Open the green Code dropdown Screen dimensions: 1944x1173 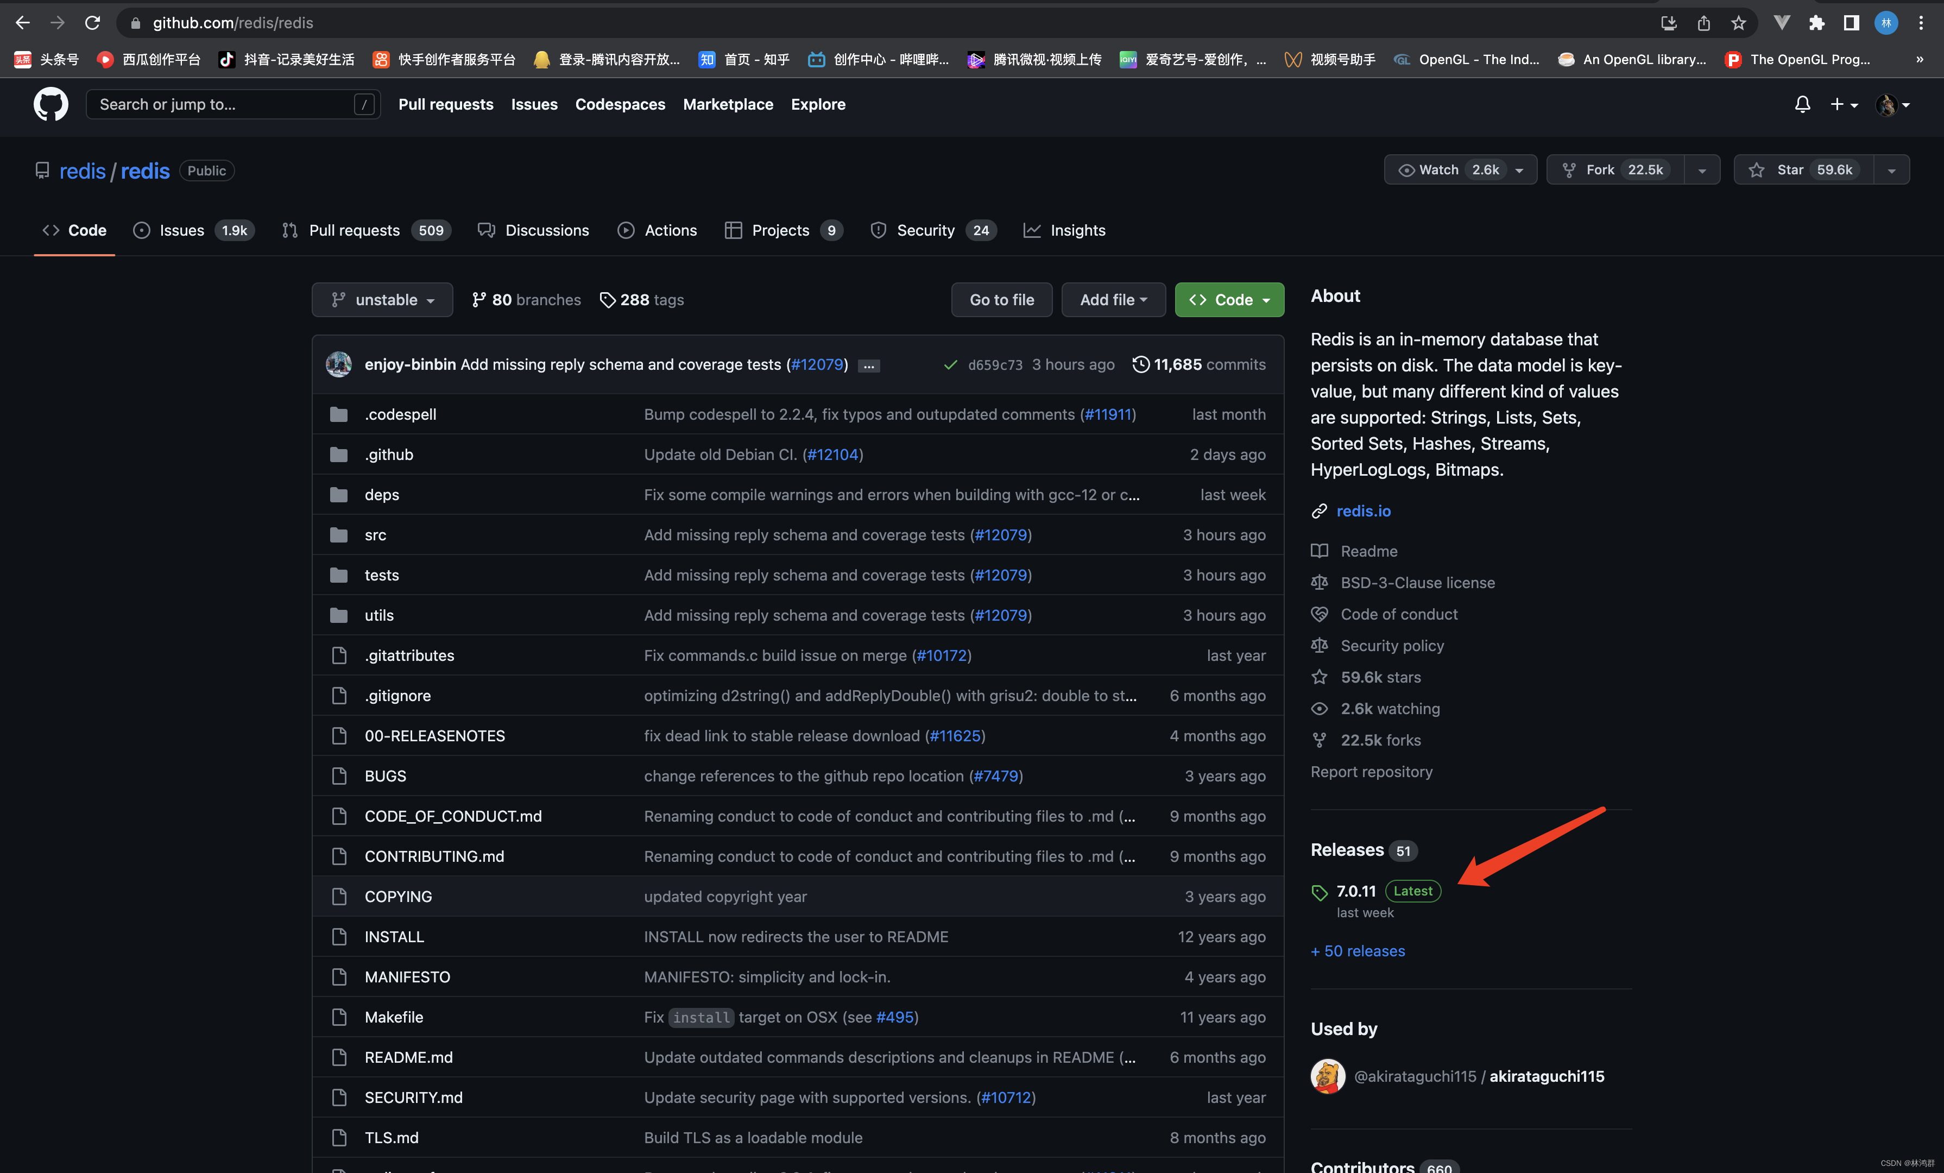[x=1229, y=300]
